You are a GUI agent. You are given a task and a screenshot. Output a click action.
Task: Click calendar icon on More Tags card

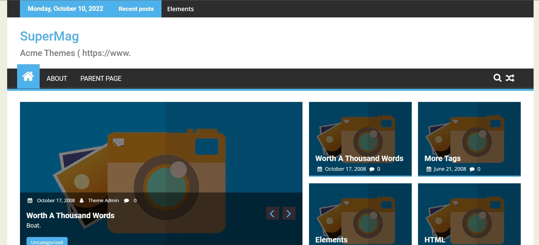pyautogui.click(x=429, y=169)
